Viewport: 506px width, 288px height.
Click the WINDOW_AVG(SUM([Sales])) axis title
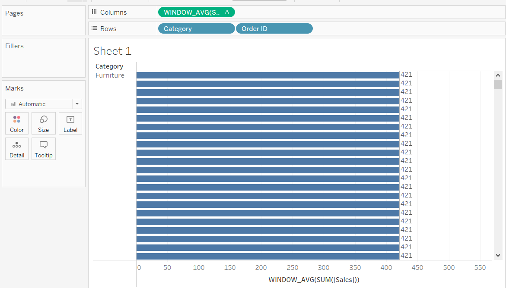point(314,279)
